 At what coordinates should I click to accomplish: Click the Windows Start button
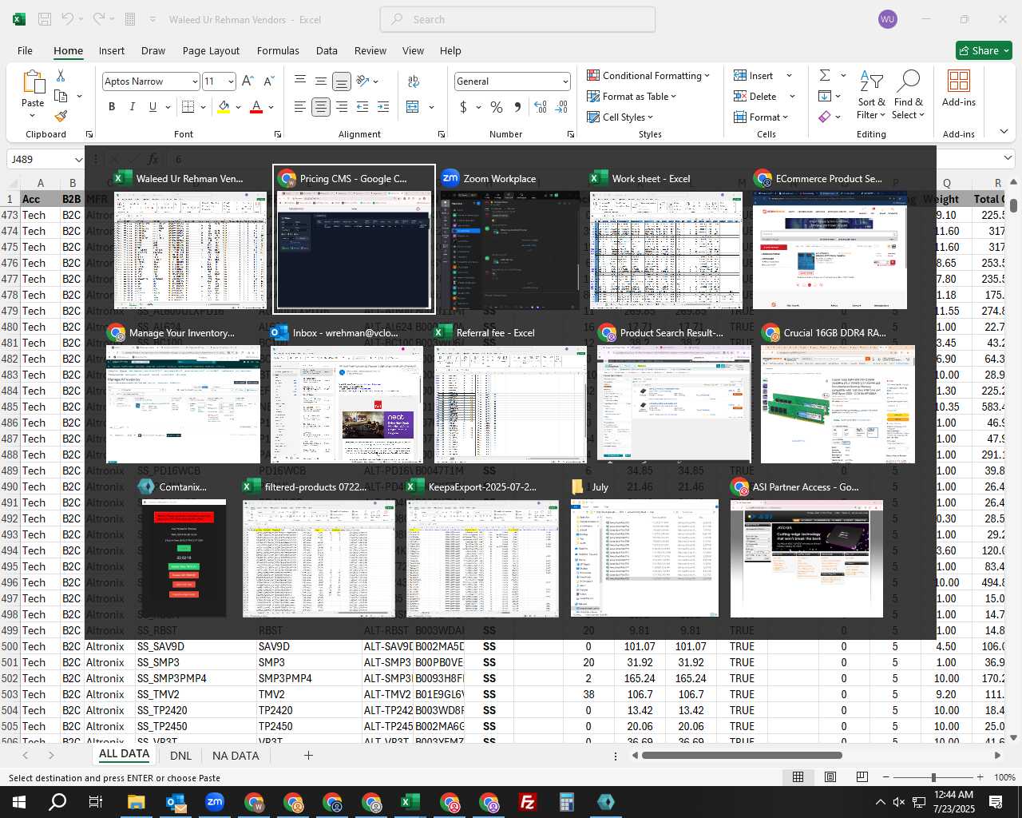(19, 802)
